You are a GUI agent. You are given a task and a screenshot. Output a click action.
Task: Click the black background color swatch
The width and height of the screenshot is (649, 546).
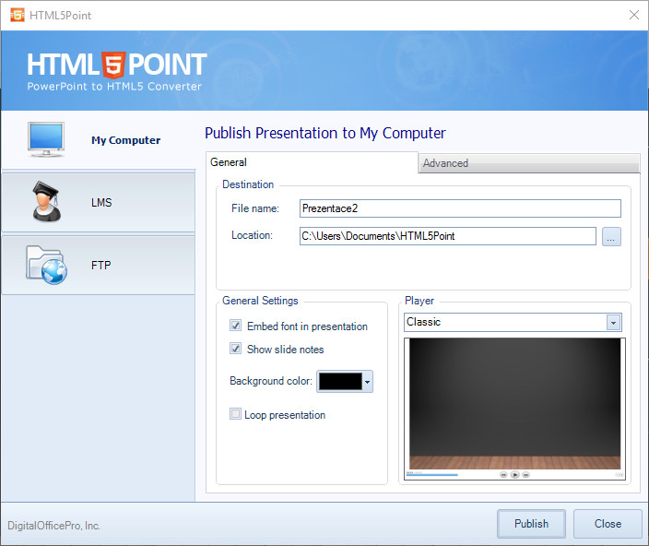[340, 381]
